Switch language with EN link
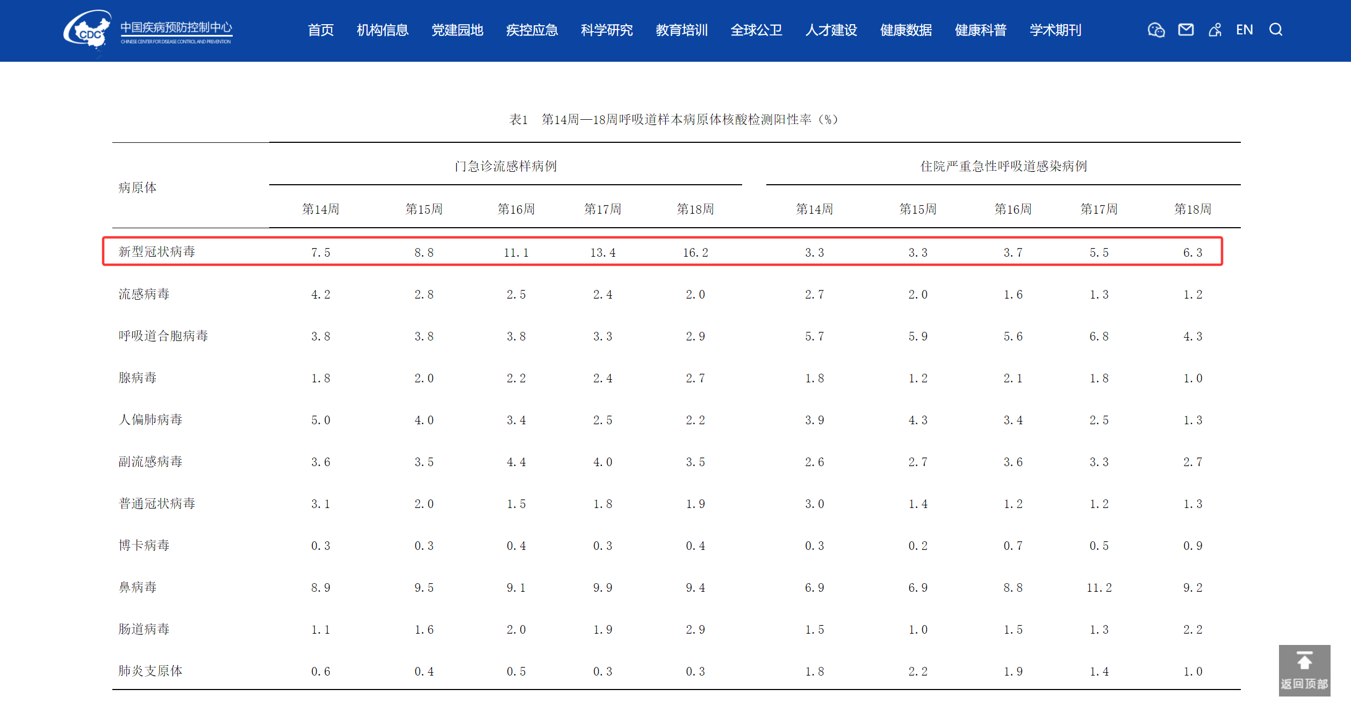 [1244, 30]
